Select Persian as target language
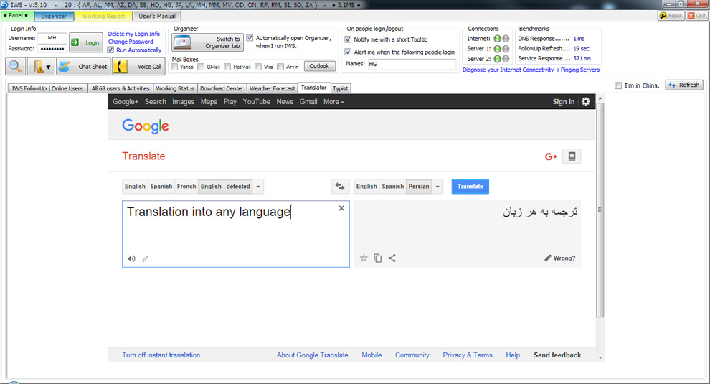 419,187
